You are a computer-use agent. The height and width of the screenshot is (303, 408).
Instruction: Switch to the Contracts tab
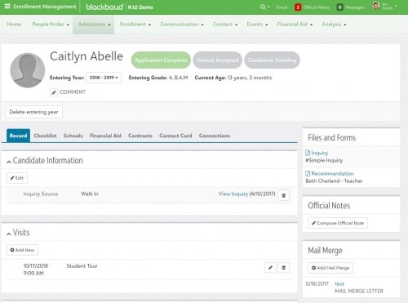coord(140,136)
